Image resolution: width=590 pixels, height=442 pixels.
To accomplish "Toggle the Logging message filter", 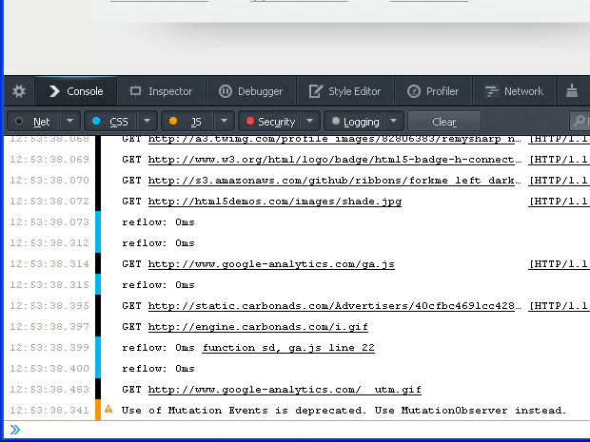I will pyautogui.click(x=354, y=121).
